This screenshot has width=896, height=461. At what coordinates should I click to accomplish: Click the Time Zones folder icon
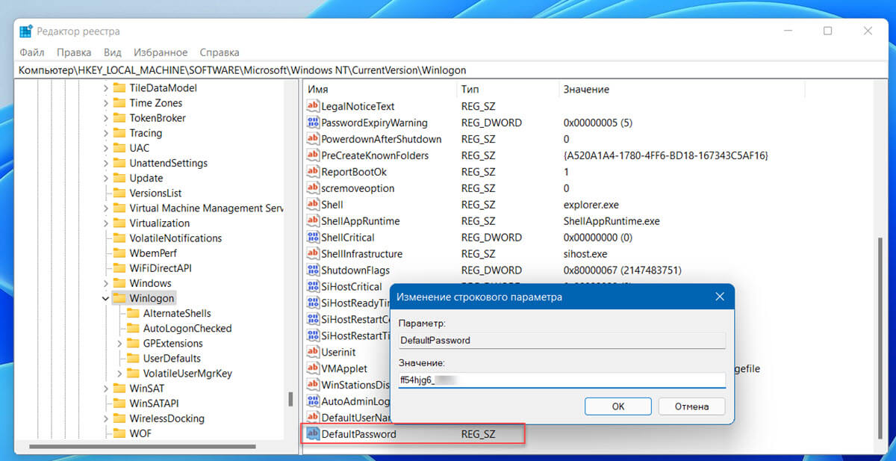pos(119,103)
